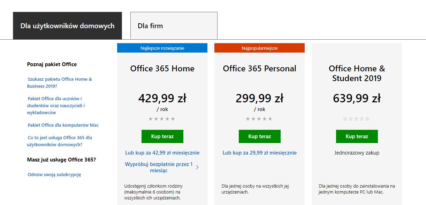The image size is (426, 205).
Task: Open 'Co to jest usługa Office 365' link
Action: click(59, 141)
